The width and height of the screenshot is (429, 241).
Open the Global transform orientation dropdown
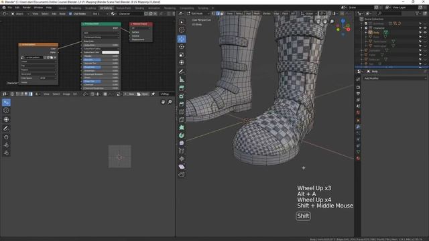pos(309,13)
